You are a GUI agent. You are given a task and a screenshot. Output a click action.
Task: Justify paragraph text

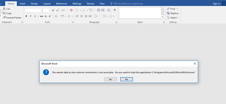pos(90,16)
